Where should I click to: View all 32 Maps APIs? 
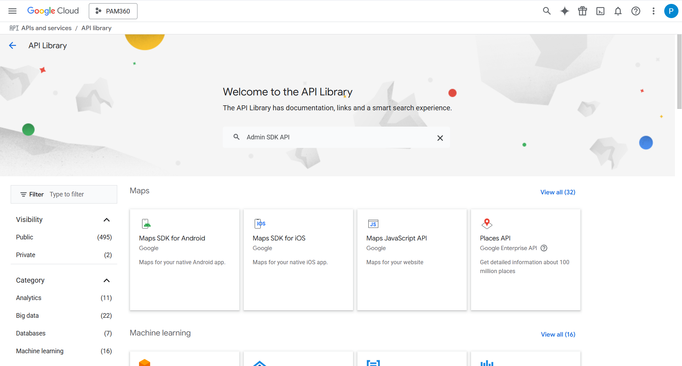pos(558,192)
